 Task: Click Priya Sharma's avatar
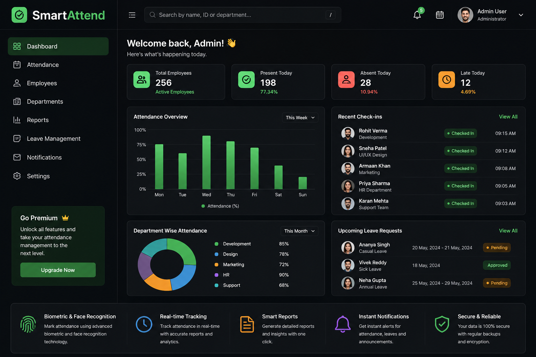pyautogui.click(x=348, y=186)
